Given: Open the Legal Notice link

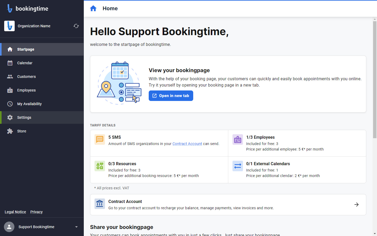Looking at the screenshot, I should click(x=15, y=212).
